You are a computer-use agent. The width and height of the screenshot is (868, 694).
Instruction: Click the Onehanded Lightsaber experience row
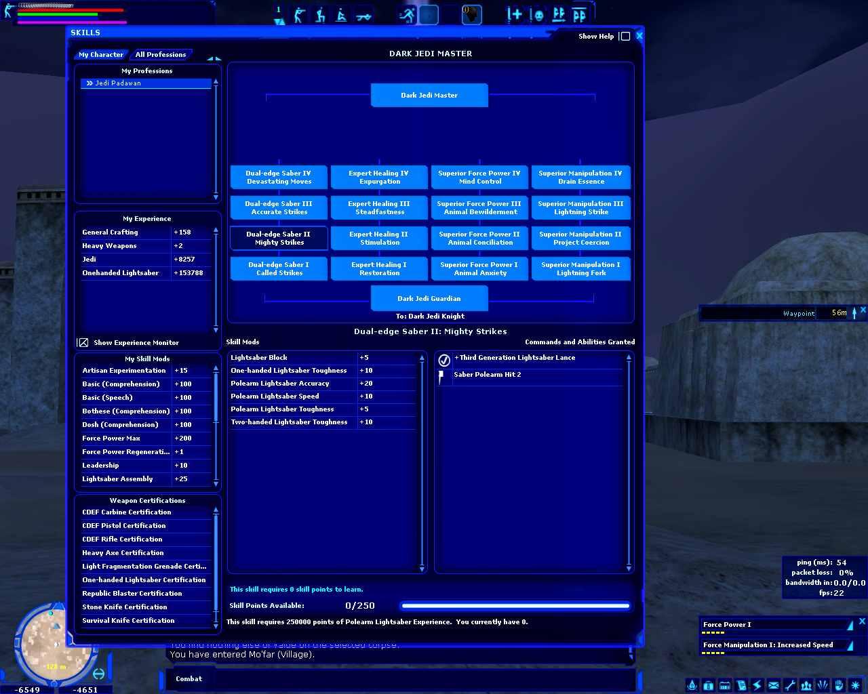click(146, 273)
